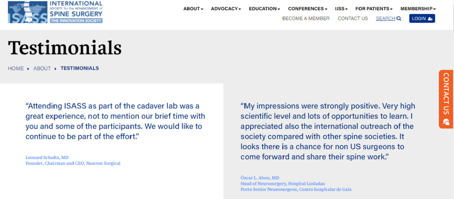Expand the ABOUT dropdown menu

[193, 9]
